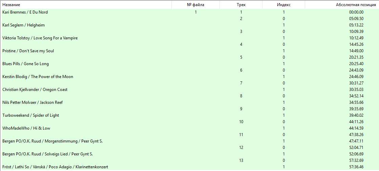The image size is (379, 171).
Task: Select Blues Pills / Gone So Long
Action: [190, 64]
